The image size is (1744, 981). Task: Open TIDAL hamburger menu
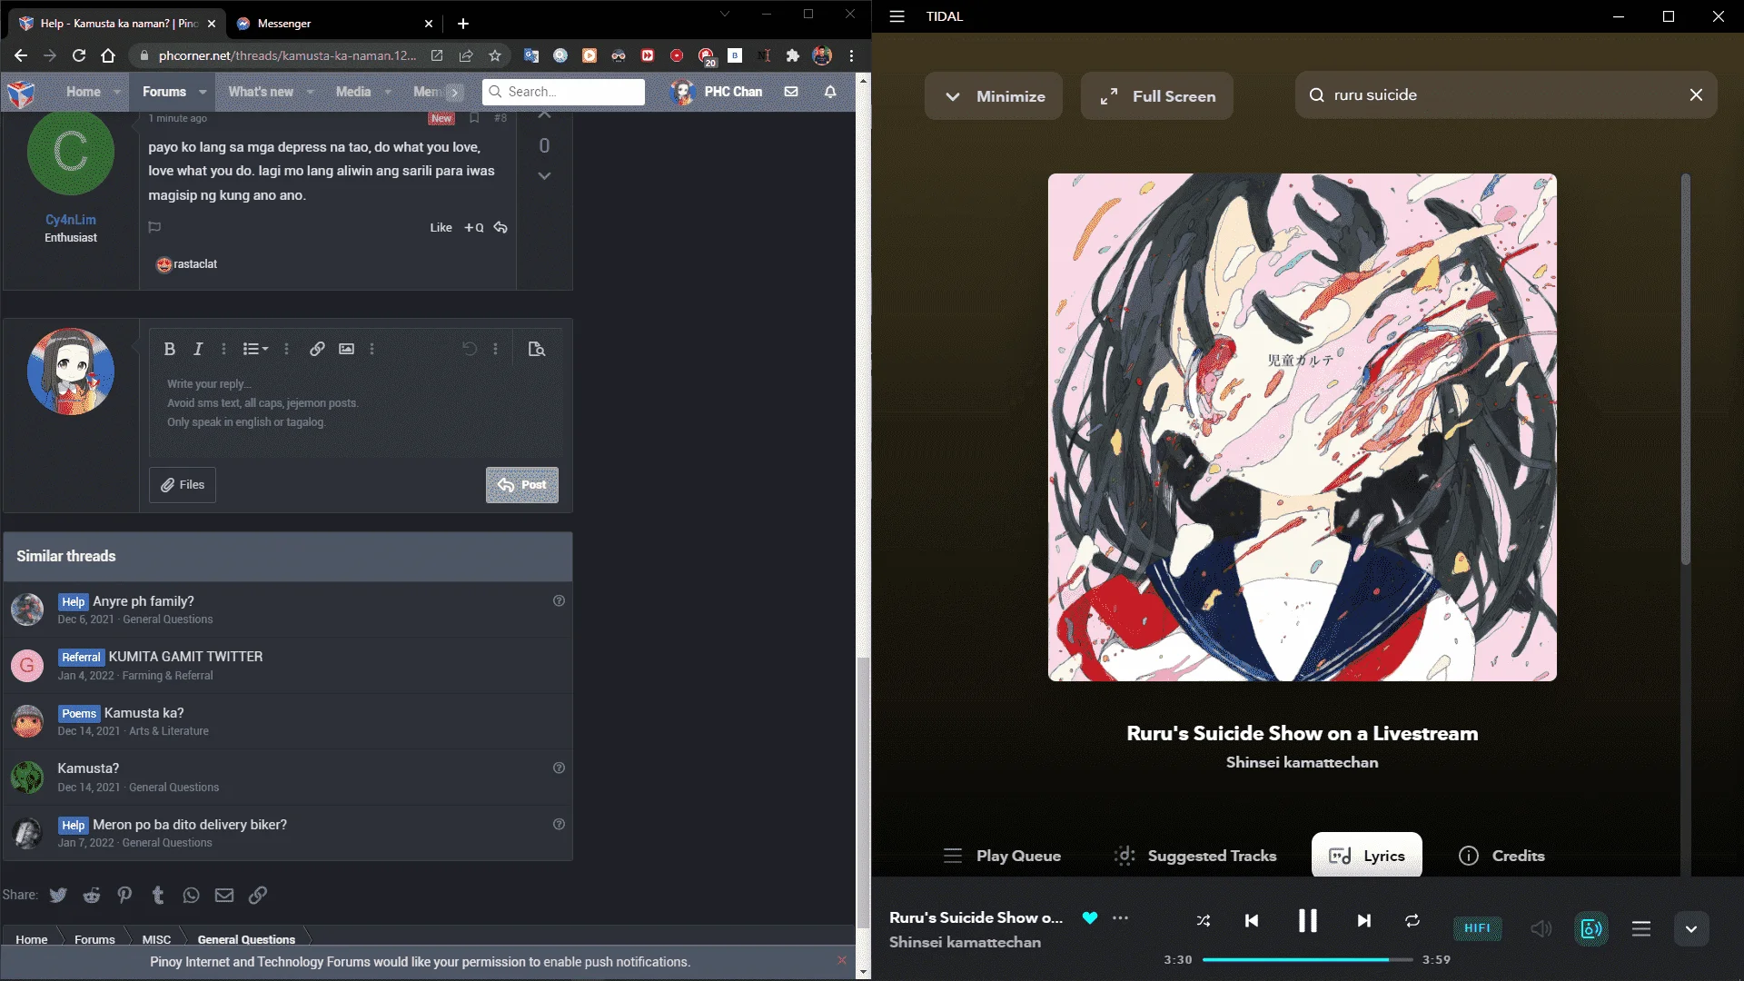coord(897,16)
